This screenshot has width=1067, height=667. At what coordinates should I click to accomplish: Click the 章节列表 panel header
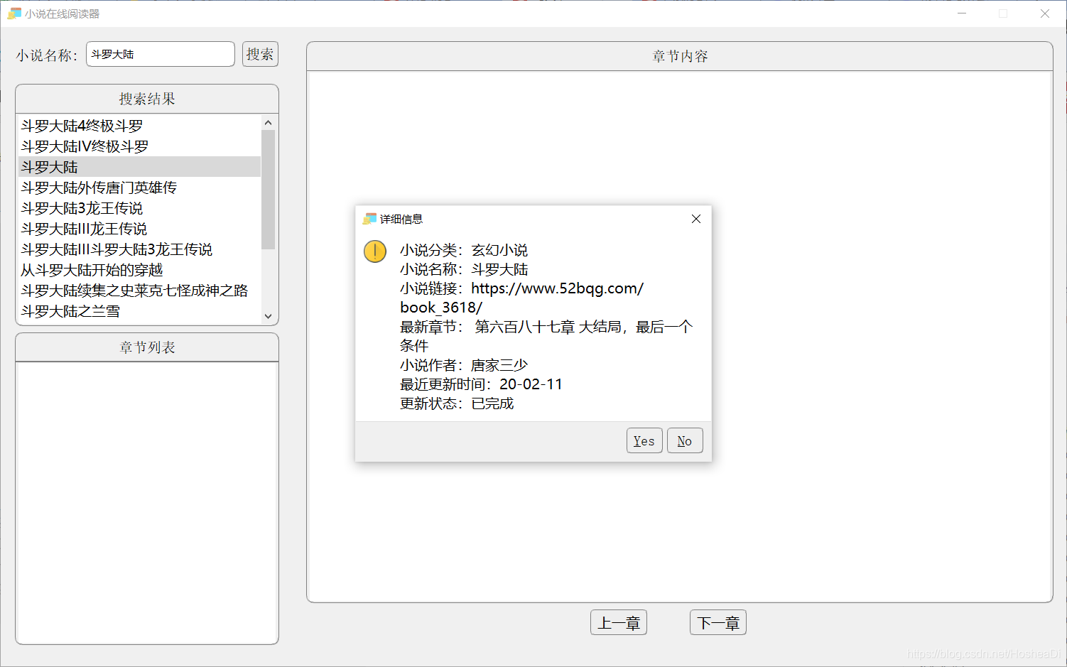pos(146,347)
